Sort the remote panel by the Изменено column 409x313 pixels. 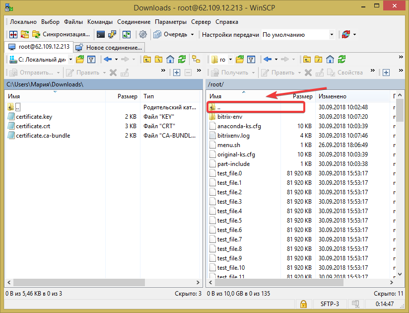tap(352, 96)
